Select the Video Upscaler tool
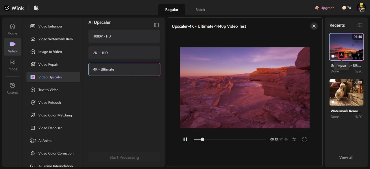370x169 pixels. click(x=53, y=77)
